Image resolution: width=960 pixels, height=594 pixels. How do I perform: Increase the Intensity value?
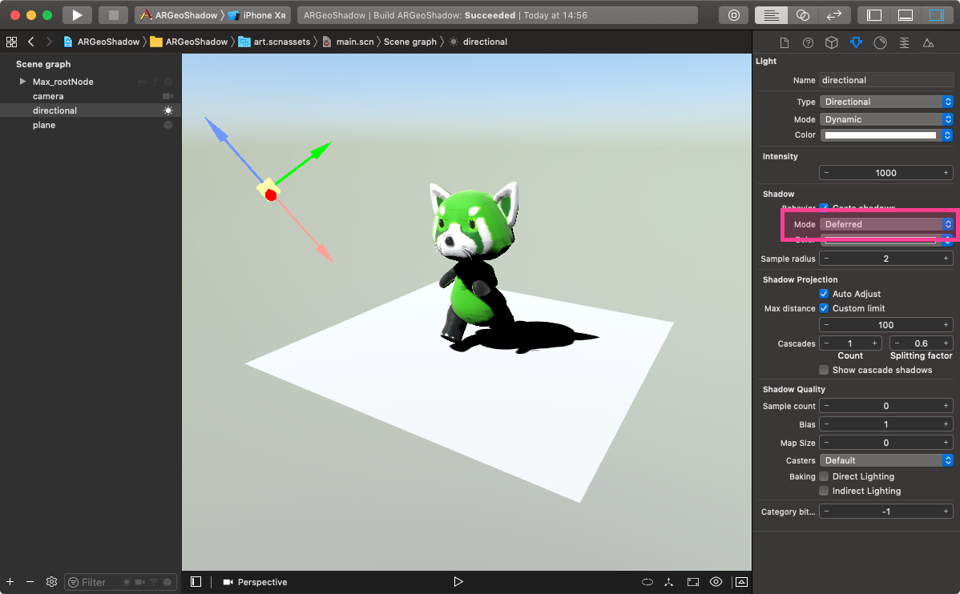point(946,173)
